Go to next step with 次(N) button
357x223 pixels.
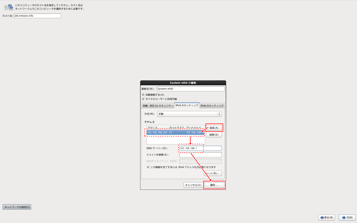[347, 217]
